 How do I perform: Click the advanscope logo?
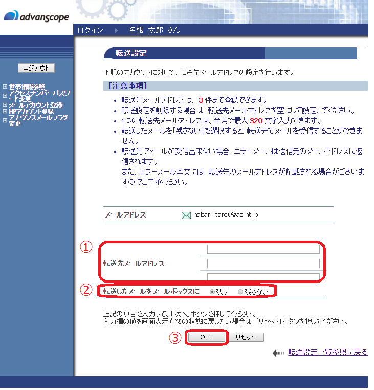pyautogui.click(x=36, y=16)
